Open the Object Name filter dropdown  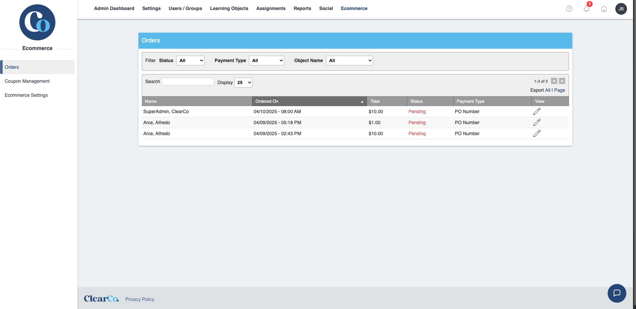pyautogui.click(x=349, y=60)
